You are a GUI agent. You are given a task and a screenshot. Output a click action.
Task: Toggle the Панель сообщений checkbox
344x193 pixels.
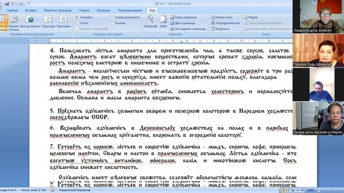77,29
